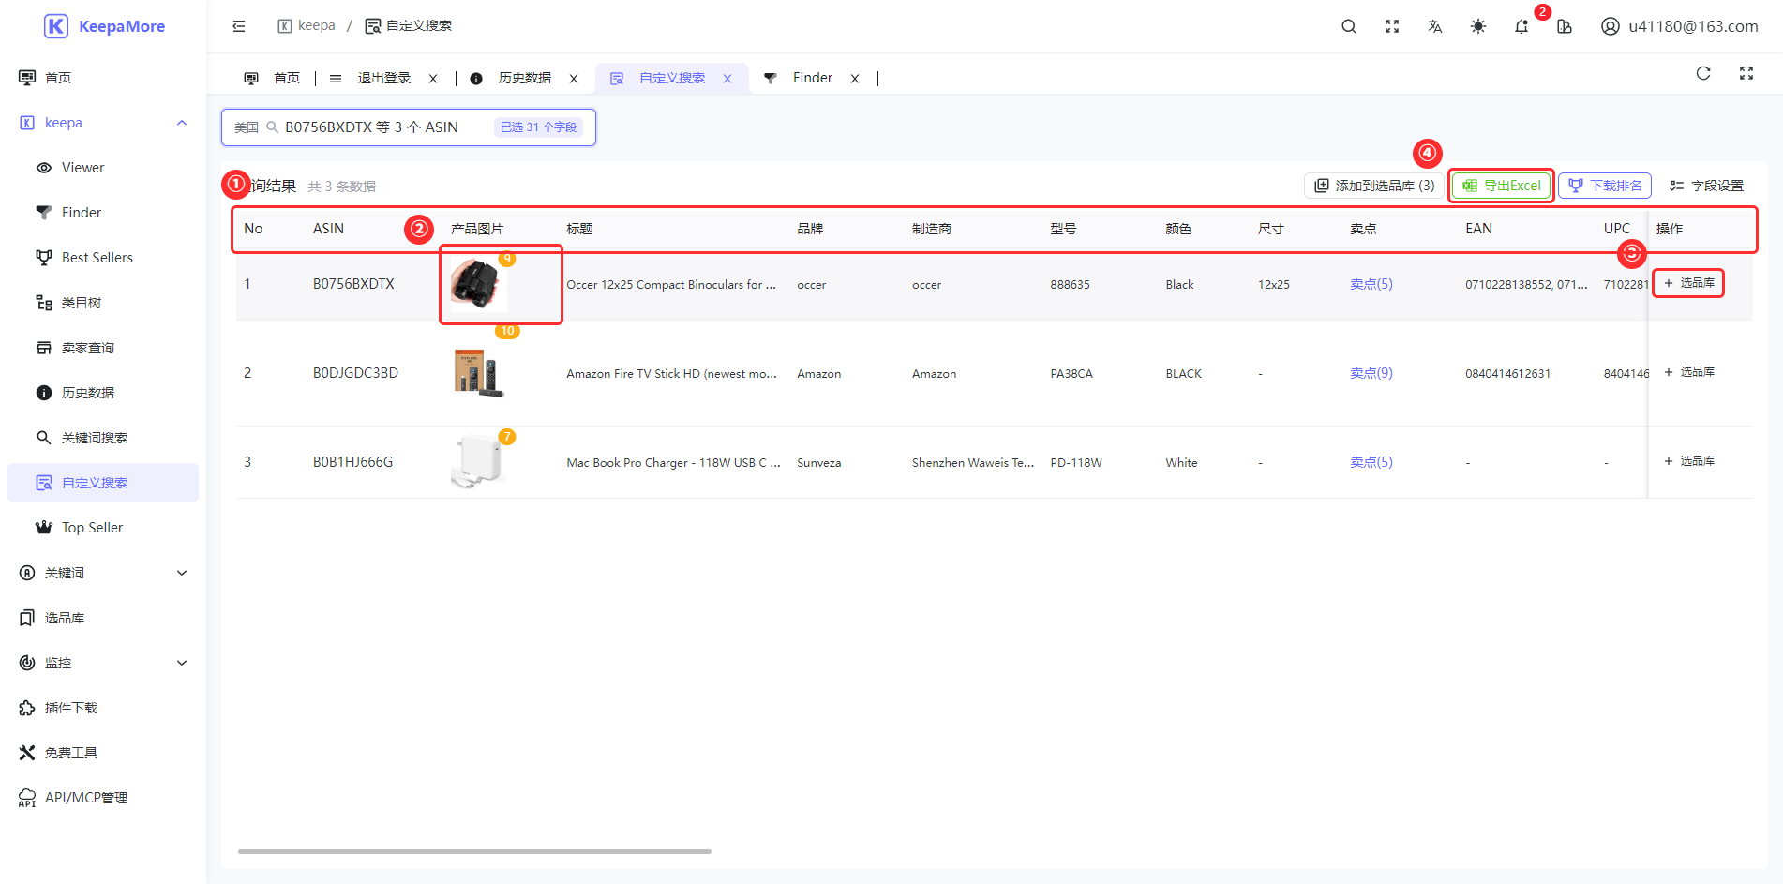
Task: Refresh the page with the reload icon
Action: [1703, 73]
